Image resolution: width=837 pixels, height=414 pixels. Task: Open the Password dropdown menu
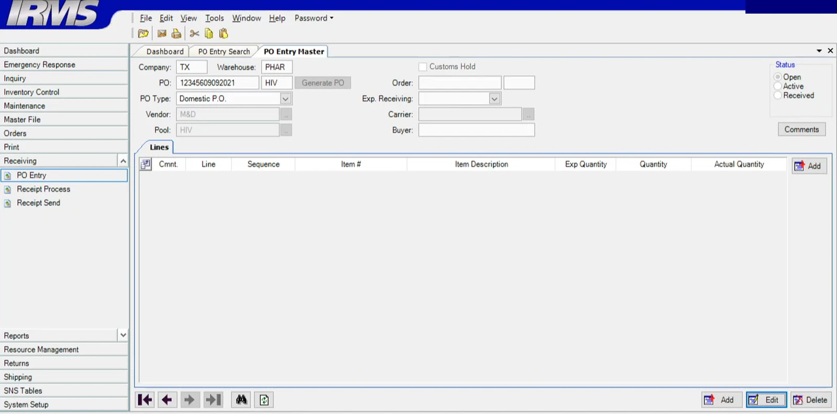coord(314,18)
